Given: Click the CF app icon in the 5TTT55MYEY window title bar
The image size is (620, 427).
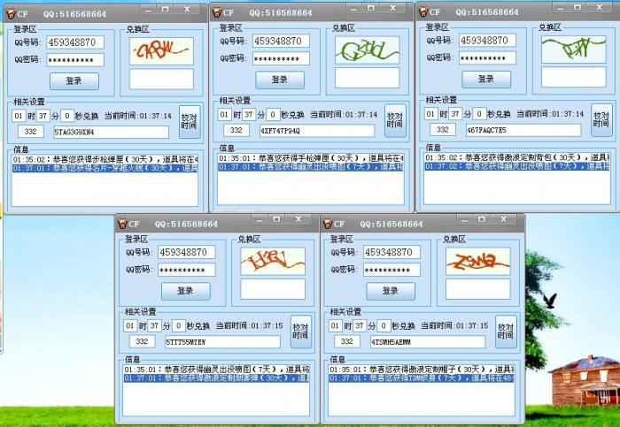Looking at the screenshot, I should 122,224.
